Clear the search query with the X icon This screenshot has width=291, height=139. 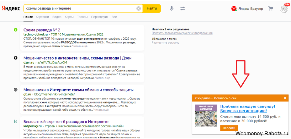click(139, 8)
